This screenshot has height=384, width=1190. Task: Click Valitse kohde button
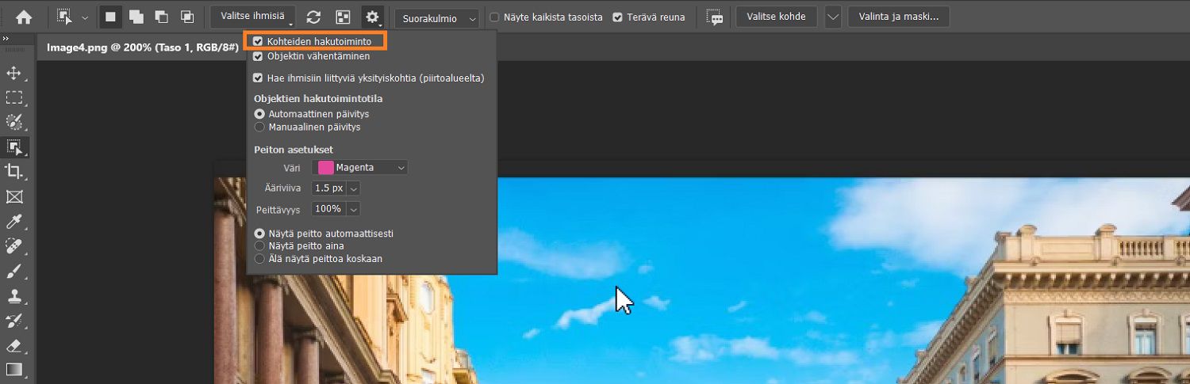coord(776,17)
